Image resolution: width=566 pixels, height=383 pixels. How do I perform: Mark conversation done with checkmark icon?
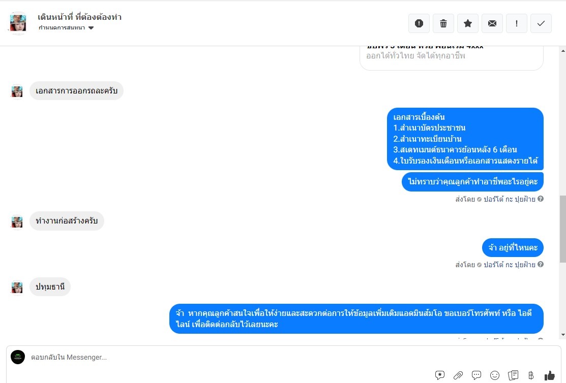pyautogui.click(x=541, y=23)
